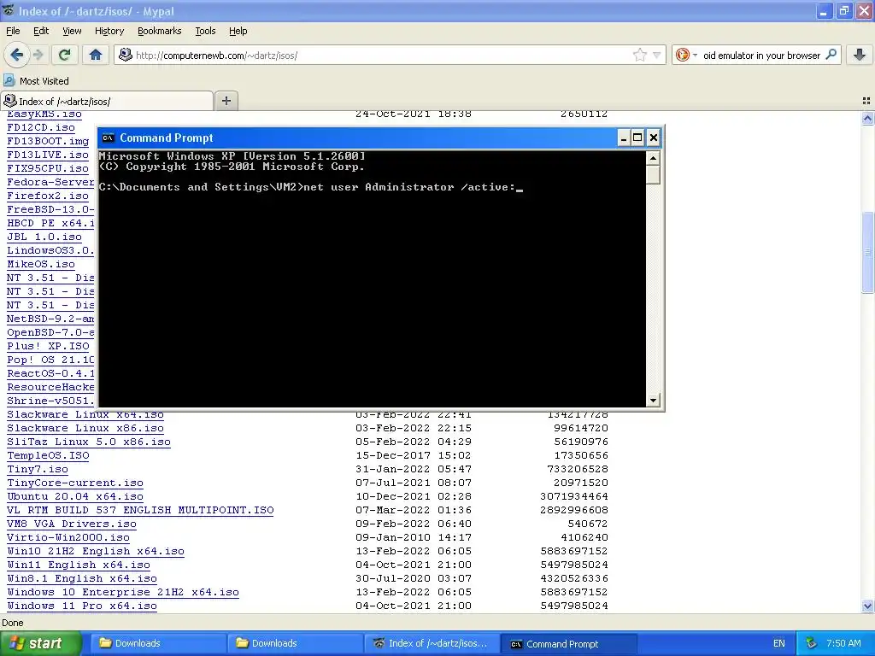
Task: Click the 7:50 AM taskbar clock
Action: [x=843, y=643]
